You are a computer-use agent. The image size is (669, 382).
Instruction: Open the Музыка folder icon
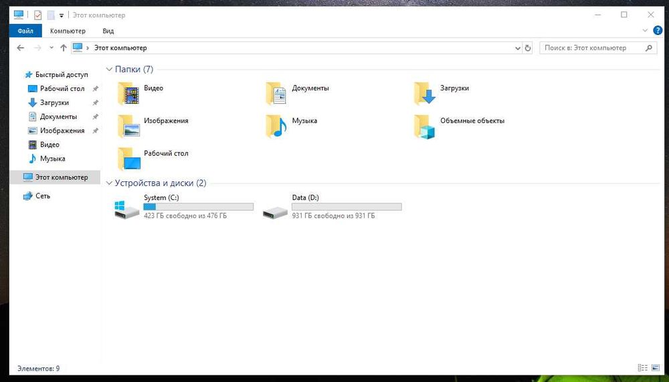tap(276, 126)
